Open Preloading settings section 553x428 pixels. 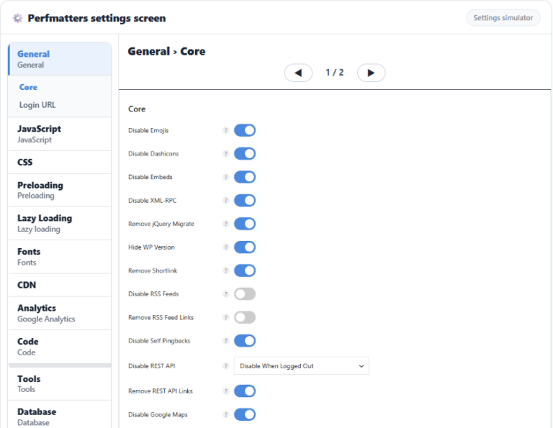click(60, 190)
